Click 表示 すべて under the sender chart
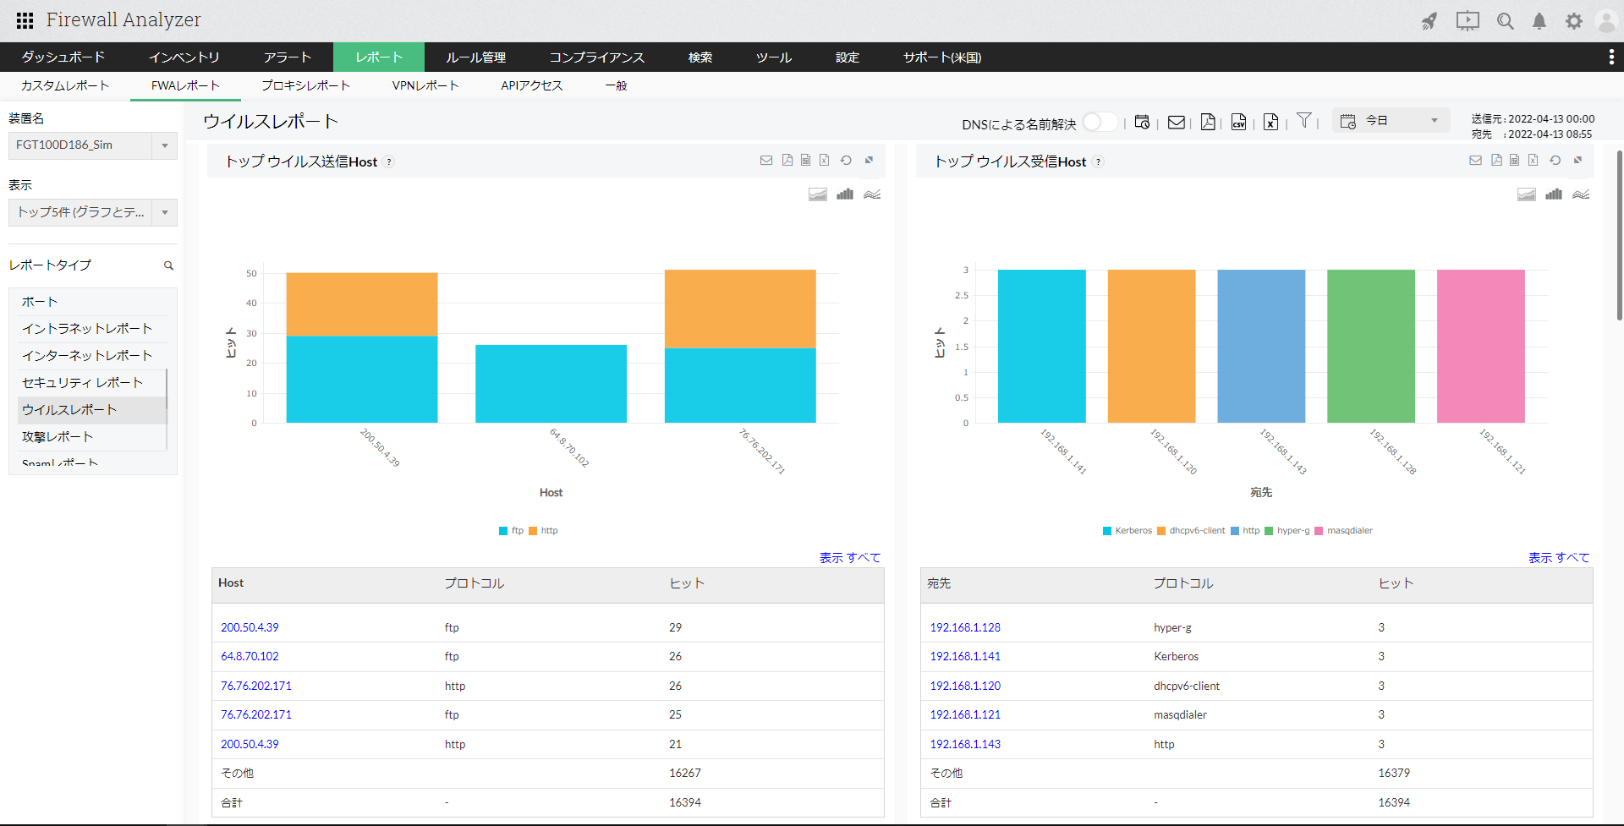 (x=849, y=558)
